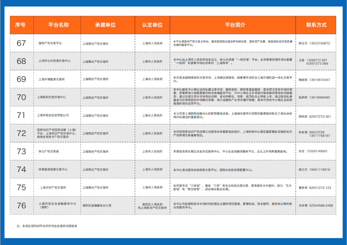Click contact '顾卫天 13003193672'

(x=314, y=43)
